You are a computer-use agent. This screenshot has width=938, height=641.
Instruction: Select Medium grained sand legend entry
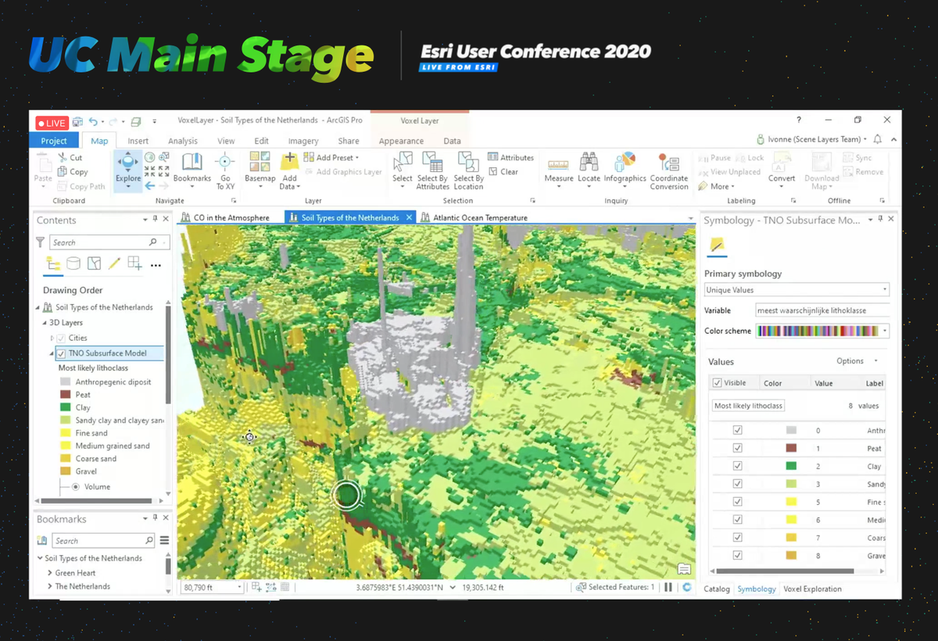(x=105, y=446)
